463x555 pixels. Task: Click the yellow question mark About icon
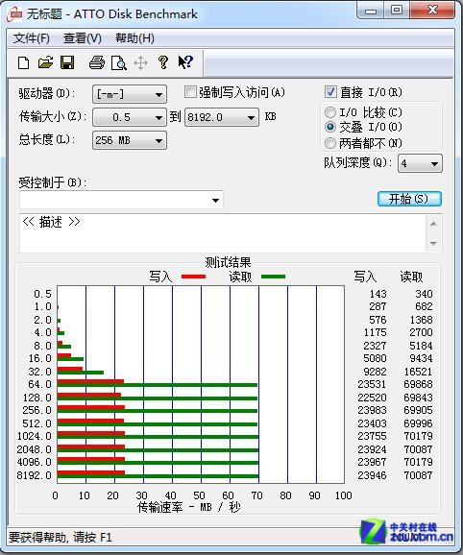(x=163, y=63)
